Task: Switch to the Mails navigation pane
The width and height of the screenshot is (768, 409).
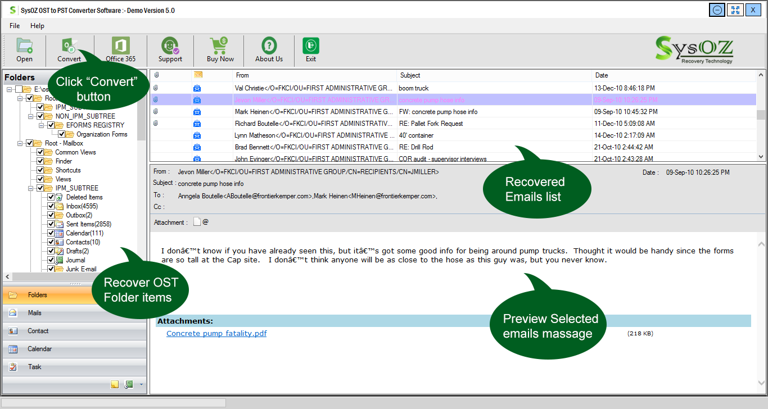Action: [x=35, y=313]
